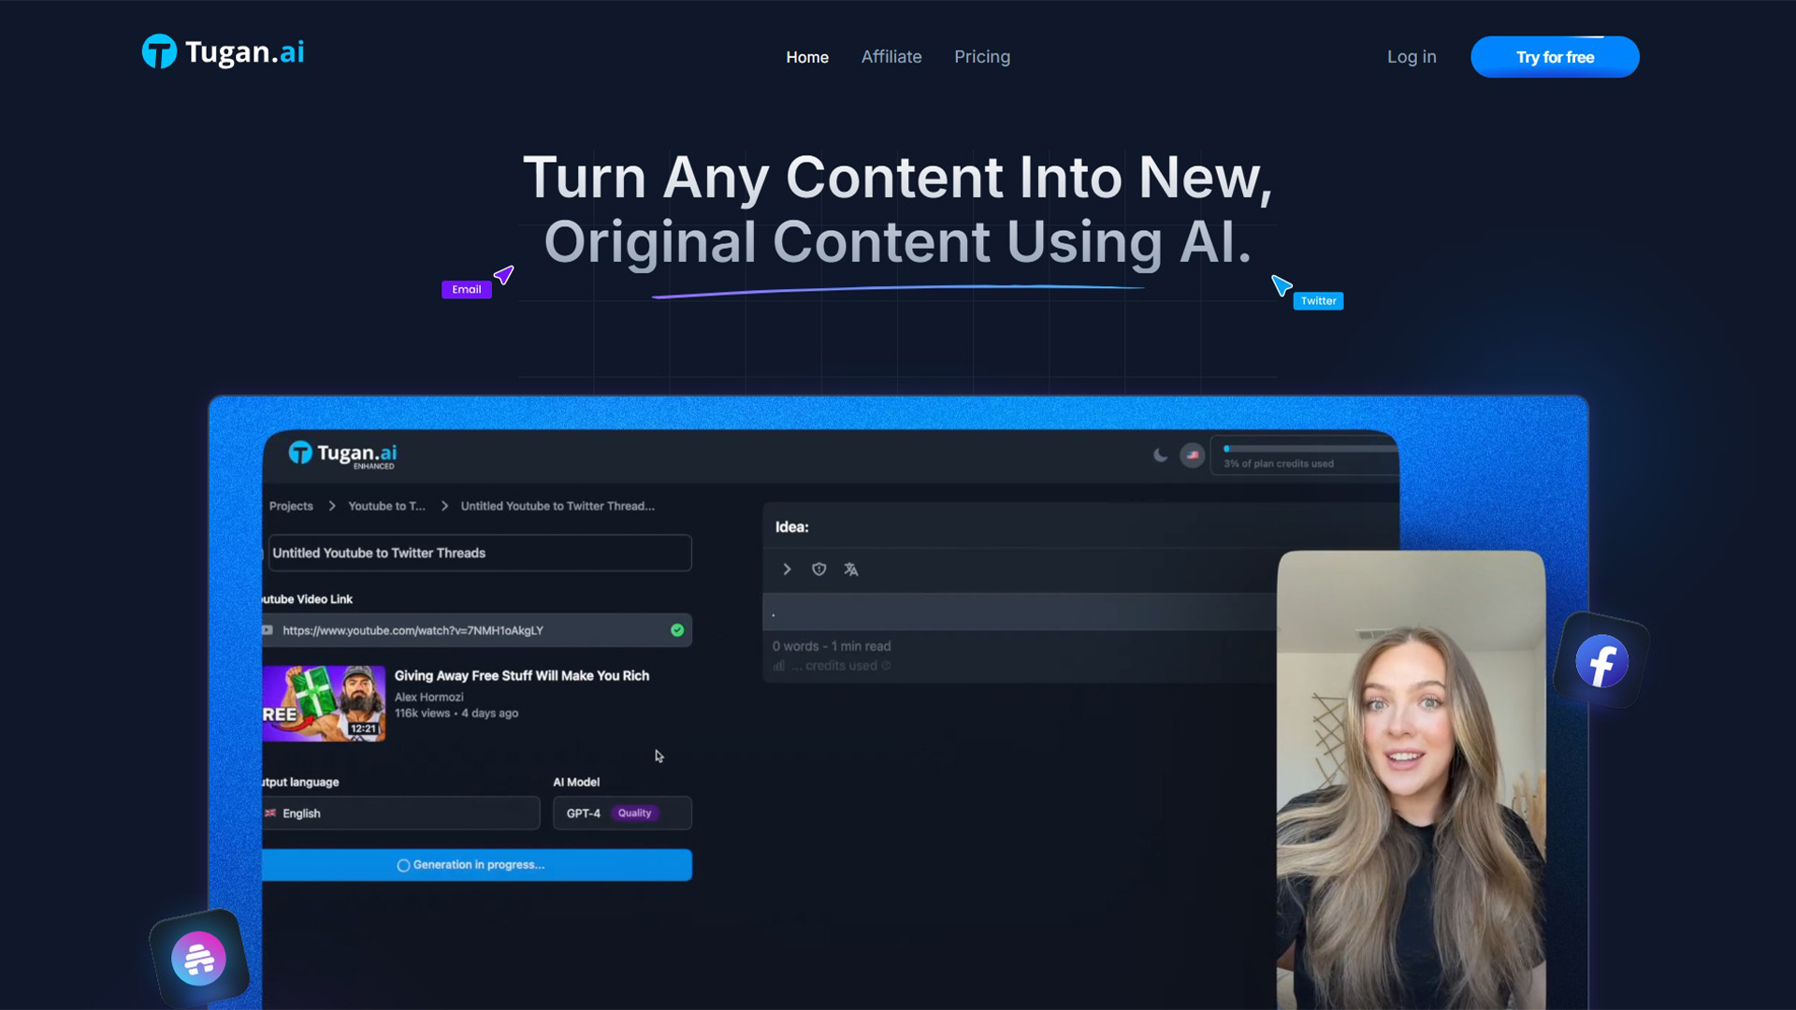Image resolution: width=1796 pixels, height=1010 pixels.
Task: Open the English output language dropdown
Action: [x=400, y=814]
